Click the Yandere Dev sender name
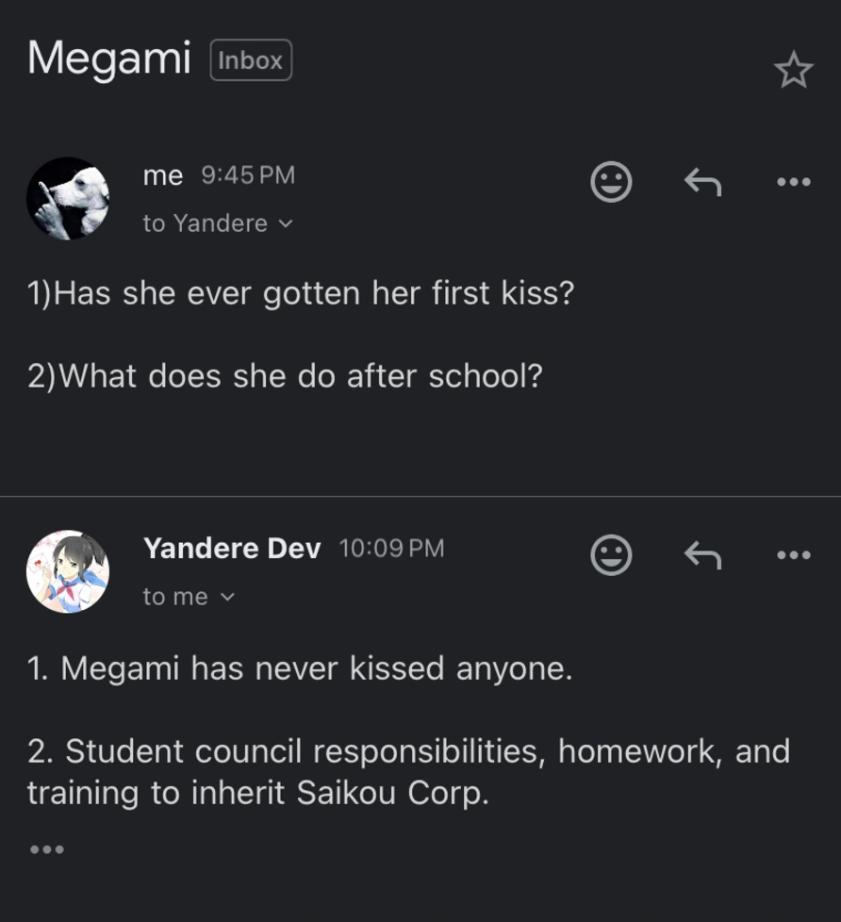Viewport: 841px width, 922px height. tap(232, 548)
